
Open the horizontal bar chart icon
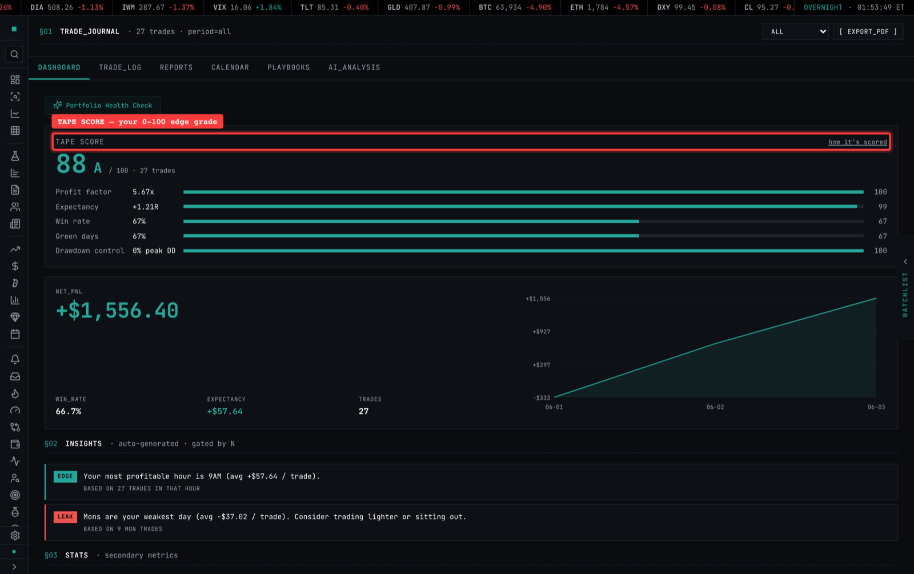pos(15,173)
